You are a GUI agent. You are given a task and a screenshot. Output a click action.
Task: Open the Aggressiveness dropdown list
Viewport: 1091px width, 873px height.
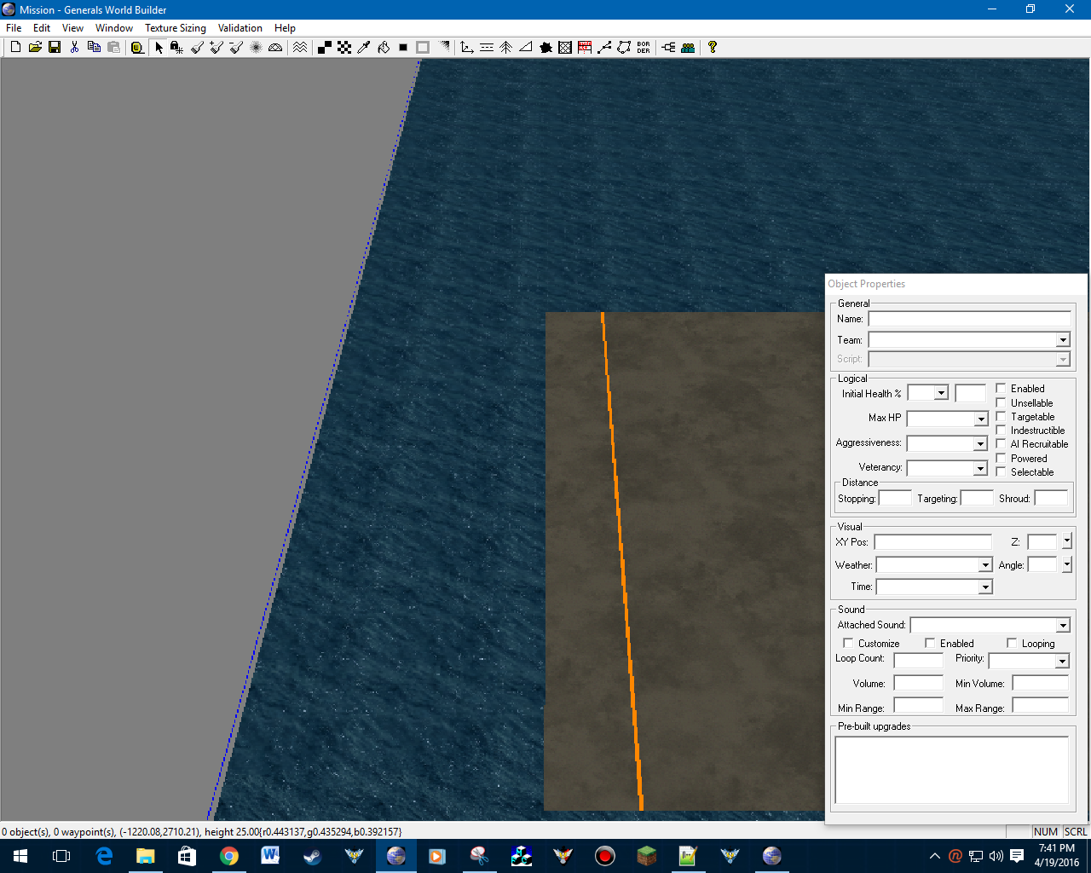pos(980,443)
